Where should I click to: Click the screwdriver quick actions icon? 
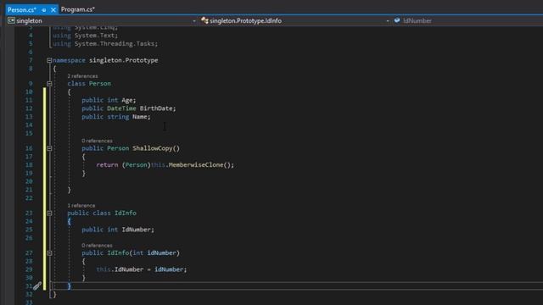[37, 286]
